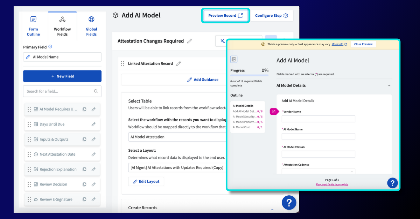The width and height of the screenshot is (420, 219).
Task: Open the Attestation Cadence dropdown
Action: [318, 171]
